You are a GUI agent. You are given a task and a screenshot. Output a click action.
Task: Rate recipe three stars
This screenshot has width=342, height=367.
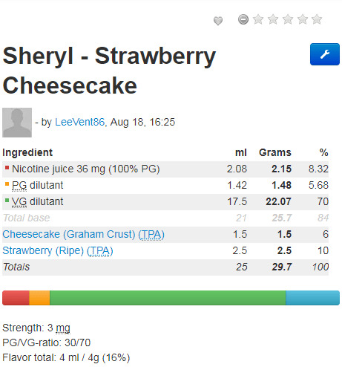pos(288,19)
